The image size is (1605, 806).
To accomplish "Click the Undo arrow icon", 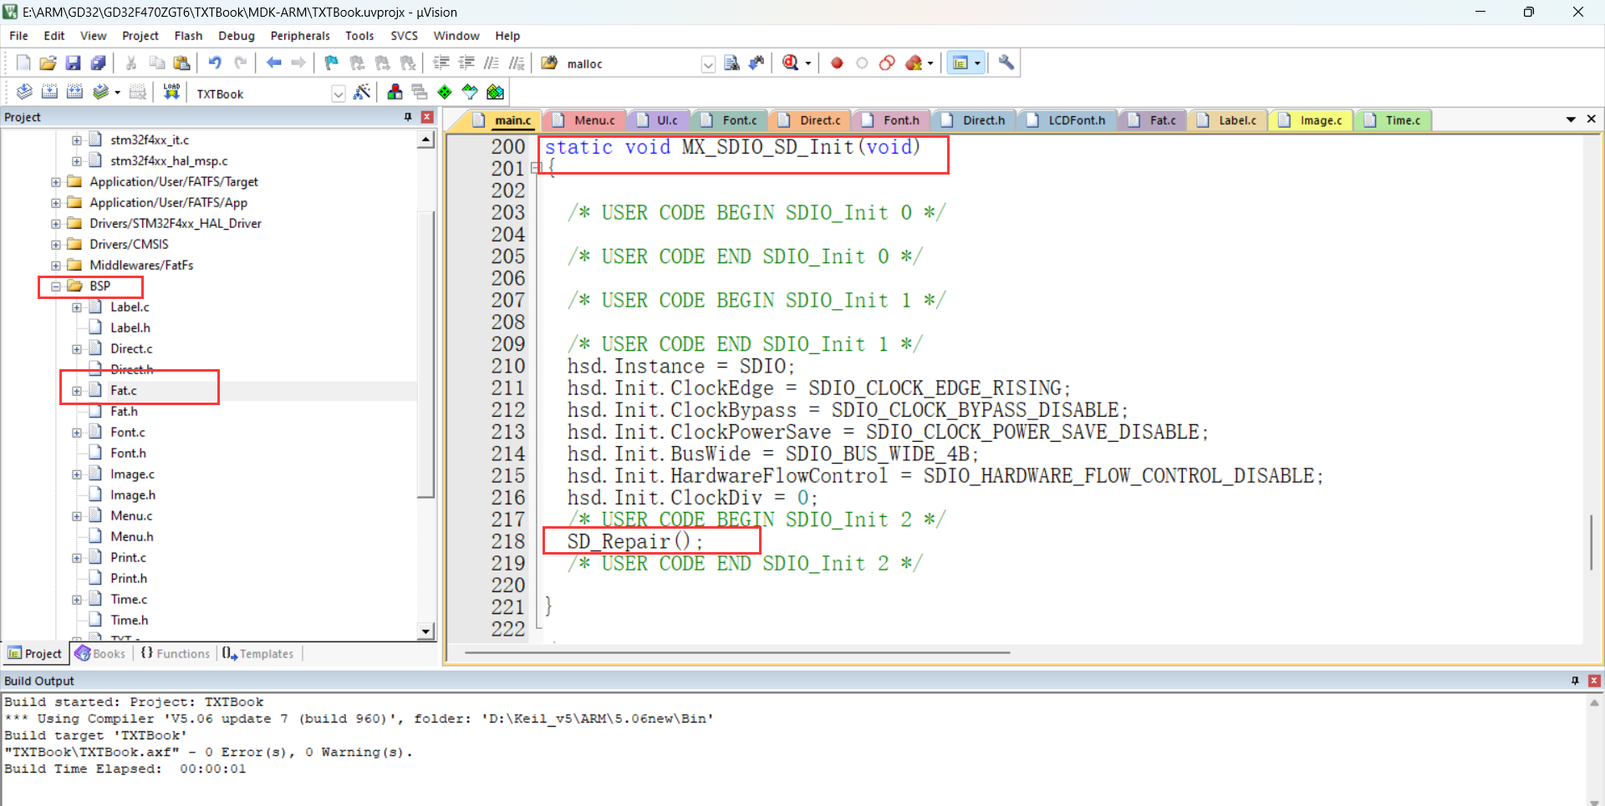I will (215, 63).
